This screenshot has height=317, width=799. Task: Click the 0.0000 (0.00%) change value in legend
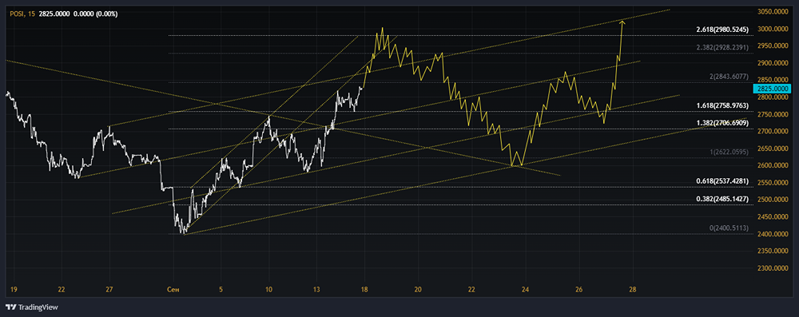[x=95, y=14]
